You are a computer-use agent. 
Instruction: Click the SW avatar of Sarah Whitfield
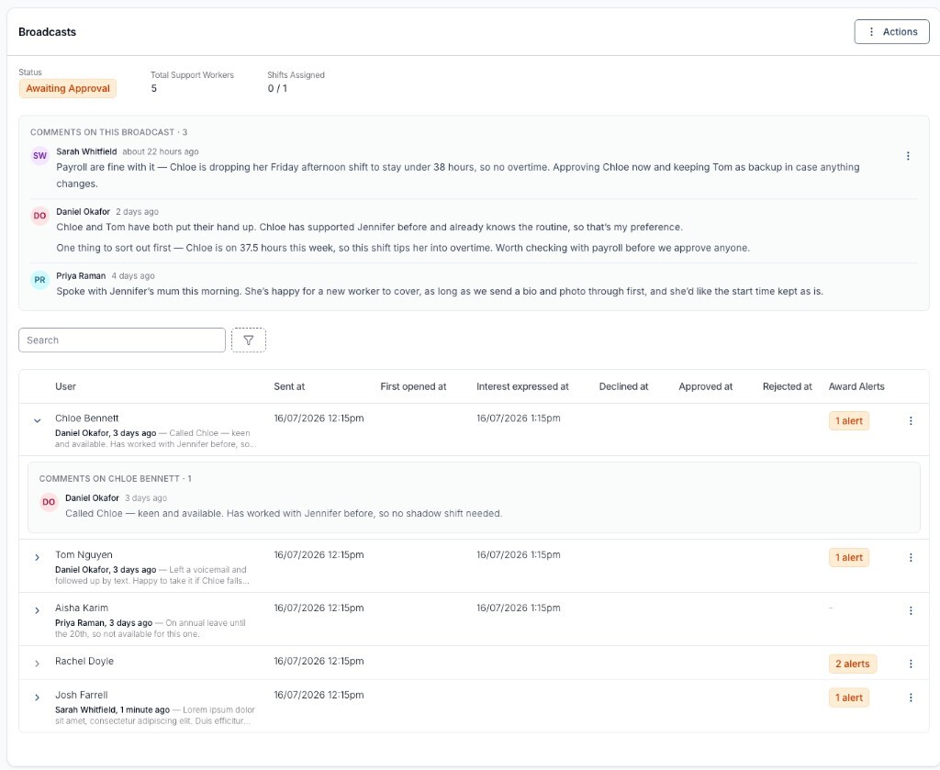[39, 156]
